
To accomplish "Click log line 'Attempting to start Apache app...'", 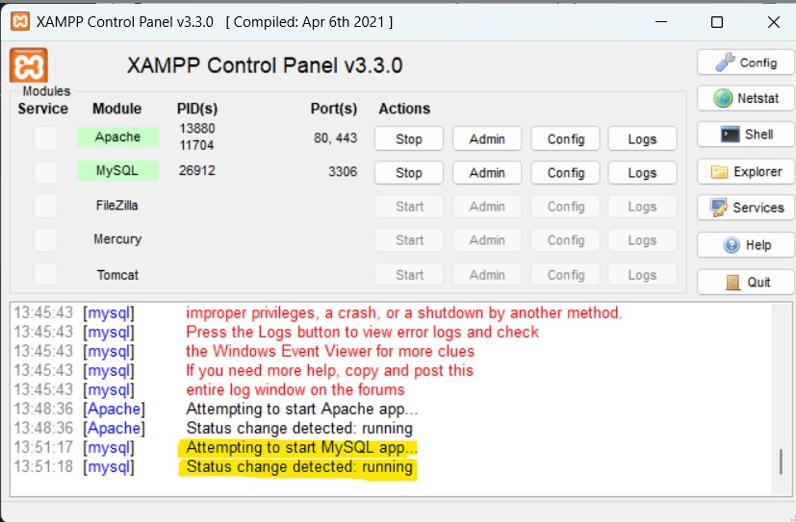I will [301, 409].
